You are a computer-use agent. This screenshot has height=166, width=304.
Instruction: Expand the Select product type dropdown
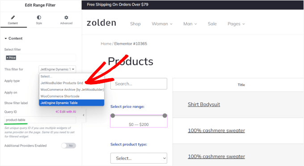tap(139, 158)
